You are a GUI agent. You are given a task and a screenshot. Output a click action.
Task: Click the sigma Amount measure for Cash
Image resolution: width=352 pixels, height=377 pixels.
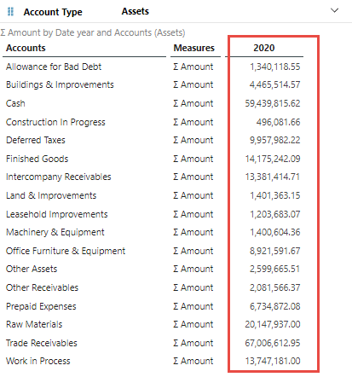click(x=193, y=103)
